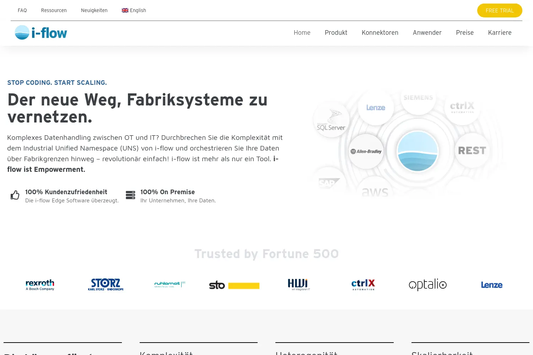Switch site language to English
The height and width of the screenshot is (355, 533).
(134, 10)
